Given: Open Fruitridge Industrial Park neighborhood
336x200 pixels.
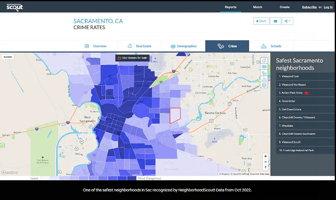Looking at the screenshot, I should tap(305, 150).
